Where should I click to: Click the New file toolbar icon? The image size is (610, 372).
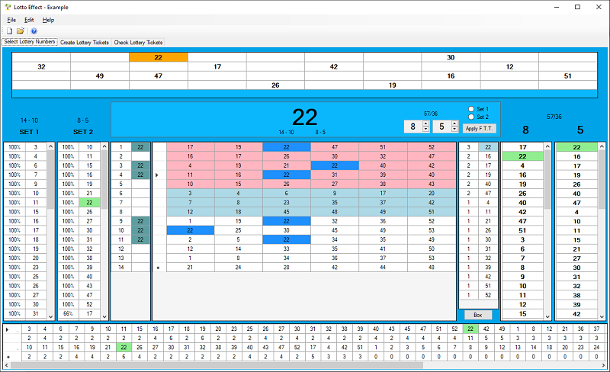(x=9, y=31)
